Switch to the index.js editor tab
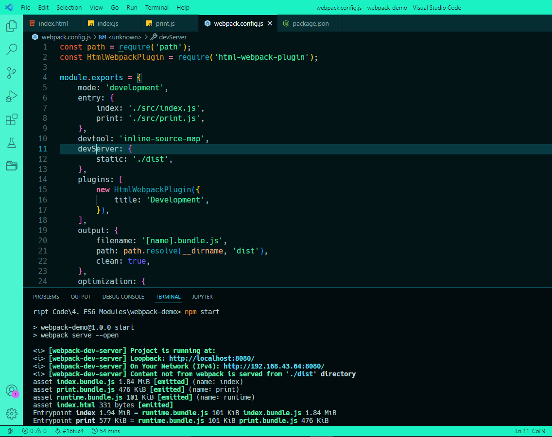Image resolution: width=552 pixels, height=437 pixels. click(111, 23)
